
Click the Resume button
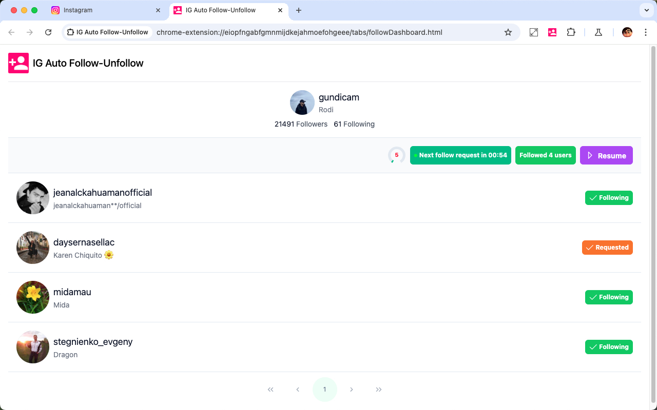(606, 155)
